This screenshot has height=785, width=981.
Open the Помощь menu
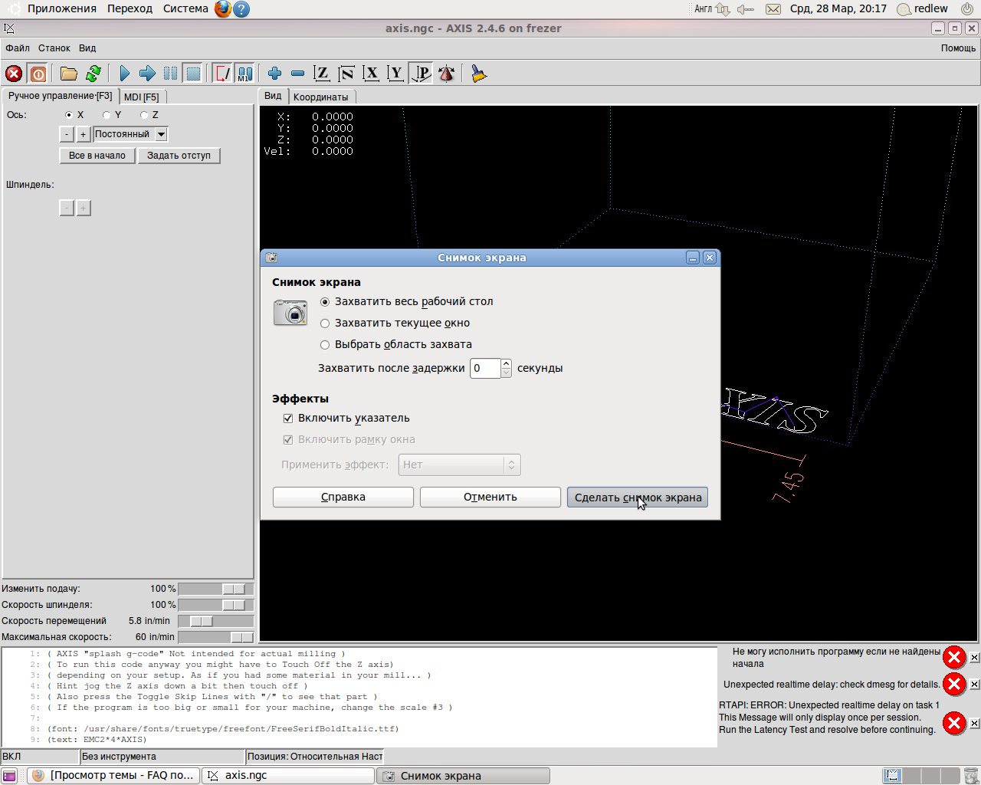(958, 48)
